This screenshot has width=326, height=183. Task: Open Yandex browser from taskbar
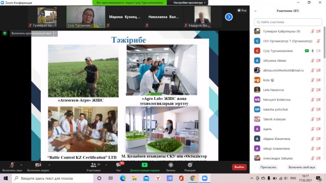tap(158, 178)
